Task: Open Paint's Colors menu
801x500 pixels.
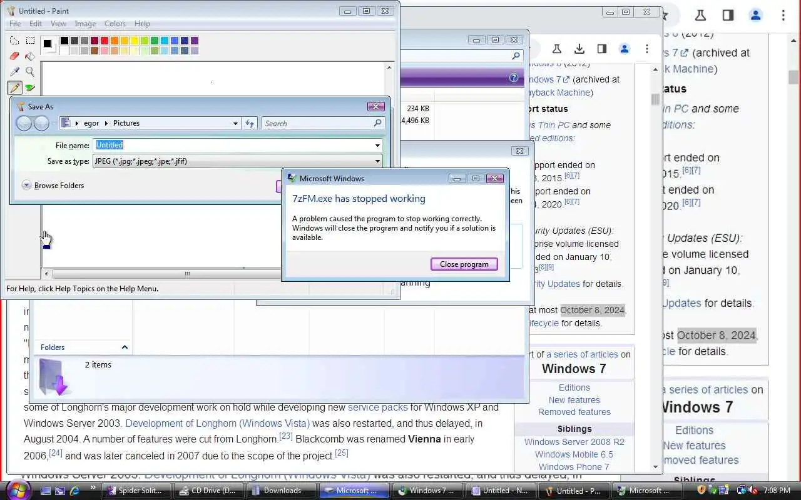Action: click(x=115, y=24)
